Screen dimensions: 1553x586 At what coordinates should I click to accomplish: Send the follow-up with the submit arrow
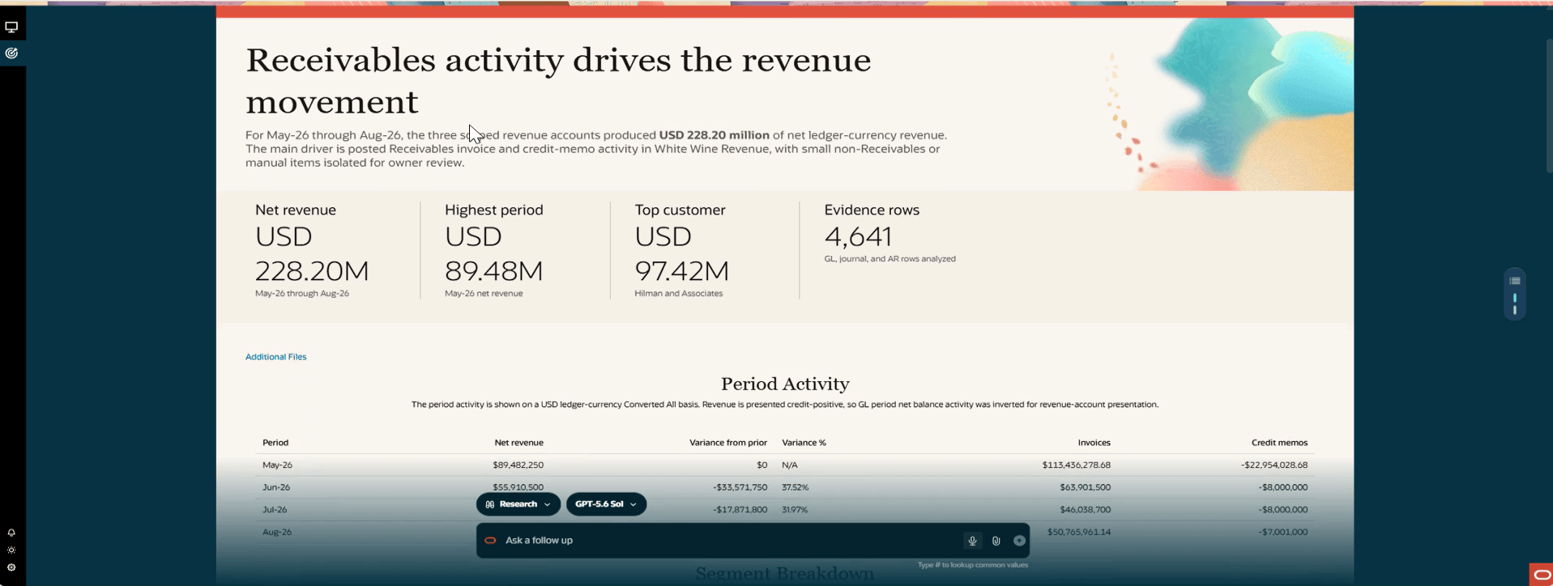coord(1019,541)
